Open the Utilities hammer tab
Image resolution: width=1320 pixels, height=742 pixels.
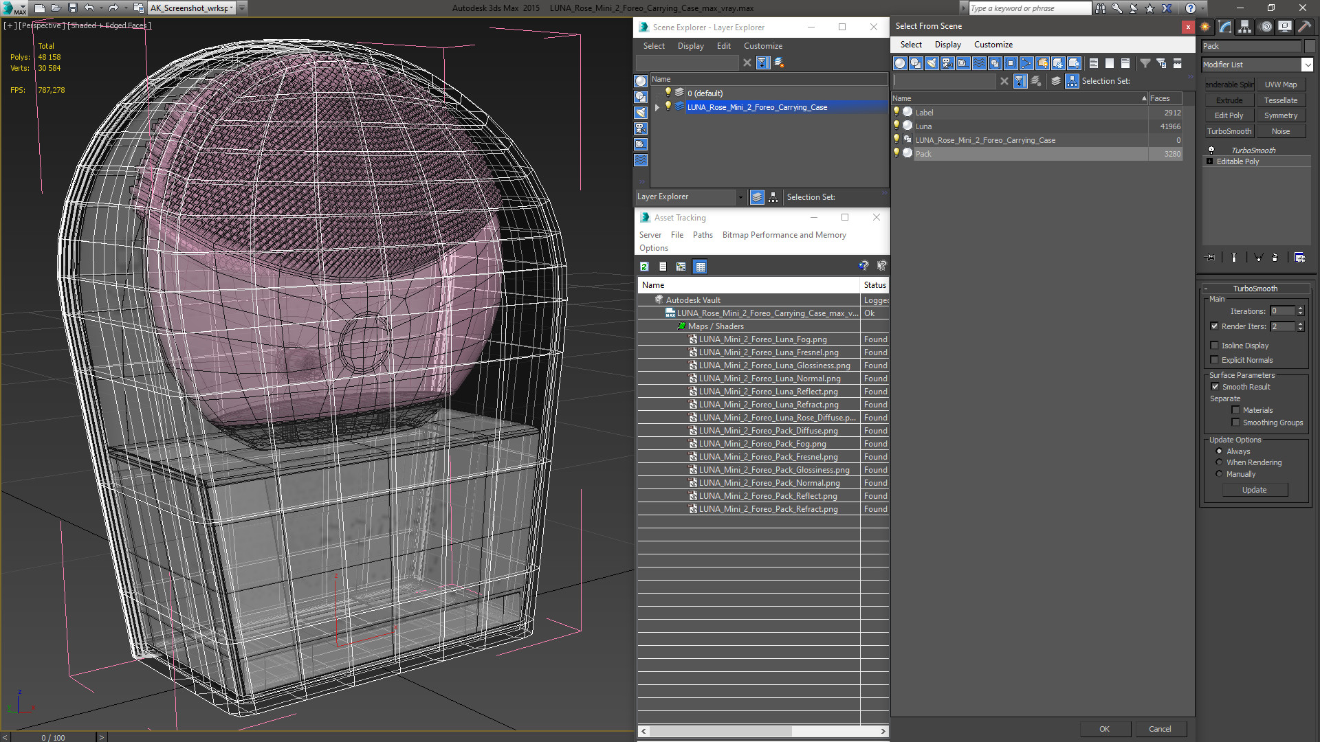click(x=1304, y=27)
